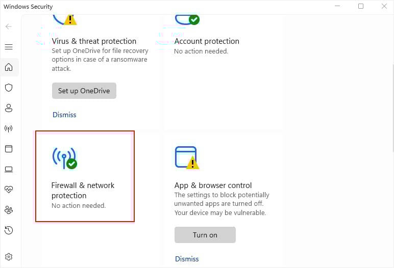Image resolution: width=394 pixels, height=268 pixels.
Task: Open Account protection tile heading
Action: point(207,41)
